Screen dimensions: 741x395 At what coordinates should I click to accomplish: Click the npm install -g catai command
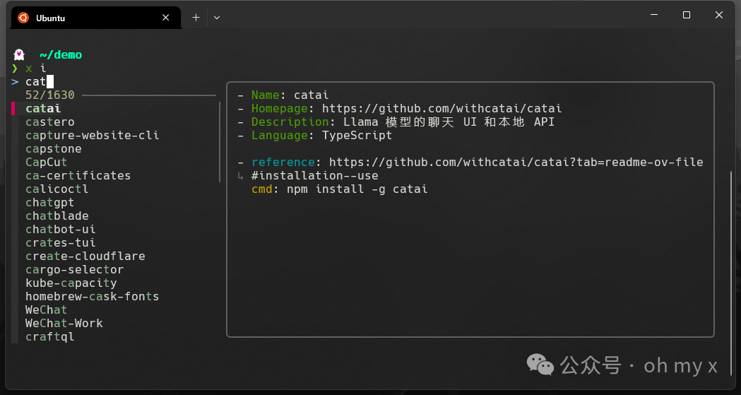tap(357, 189)
